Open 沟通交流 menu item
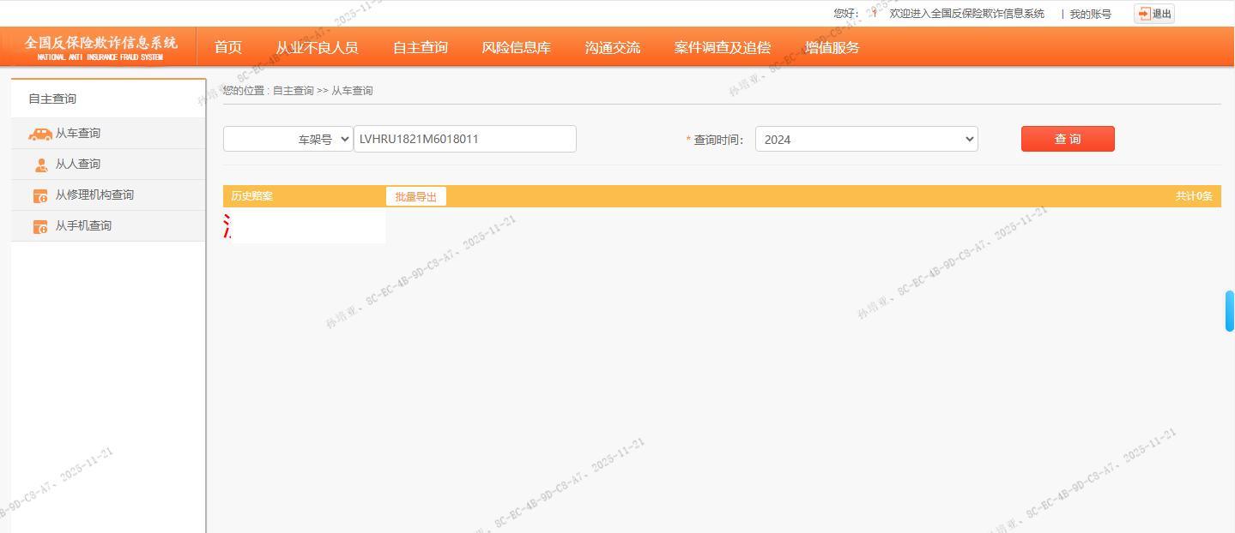The width and height of the screenshot is (1235, 533). coord(612,47)
